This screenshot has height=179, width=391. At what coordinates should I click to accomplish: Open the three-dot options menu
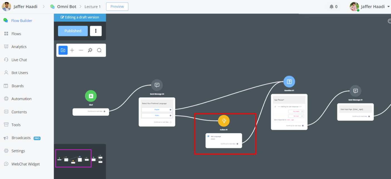tap(96, 31)
